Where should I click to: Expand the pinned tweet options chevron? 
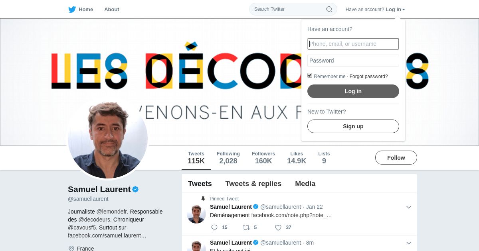click(409, 207)
